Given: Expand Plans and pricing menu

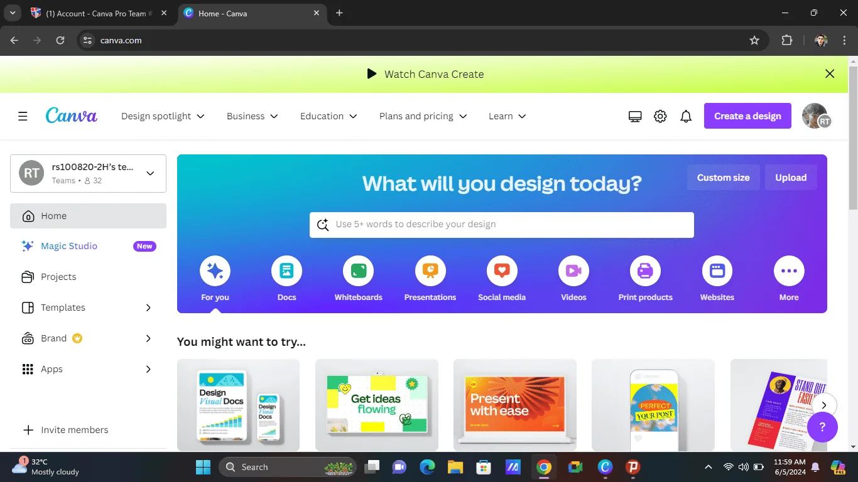Looking at the screenshot, I should (x=423, y=116).
